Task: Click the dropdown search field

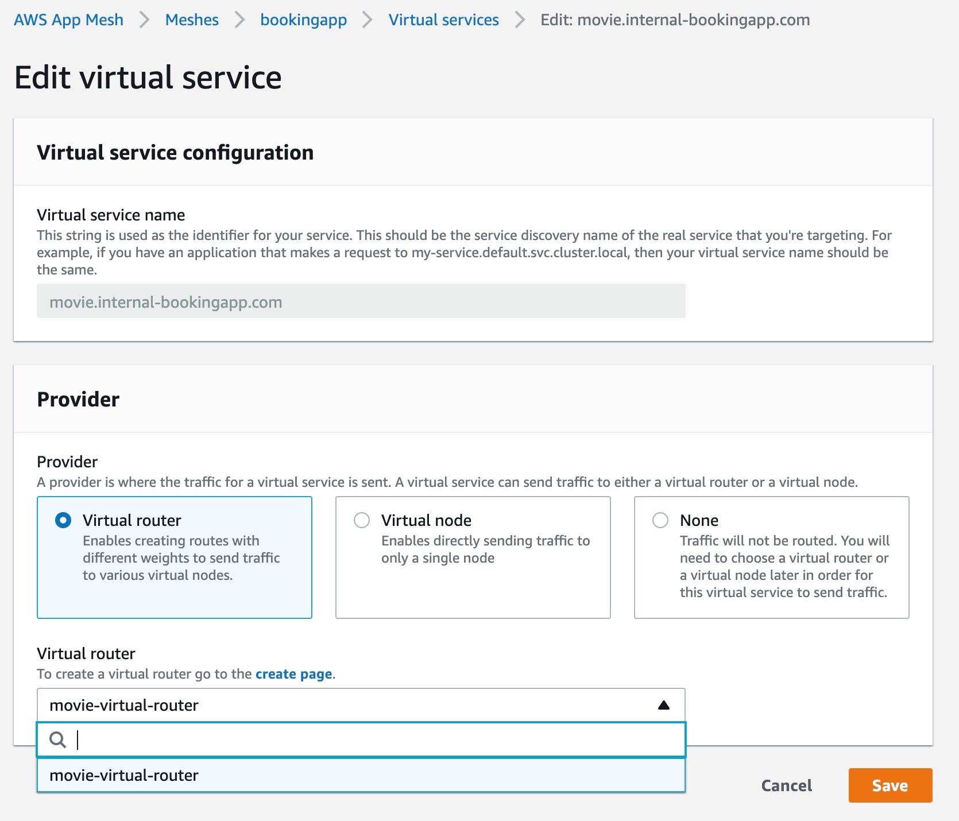Action: click(x=361, y=739)
